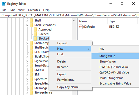Click the ShellServiceObjects folder icon
Viewport: 139px width, 95px height.
point(31,47)
